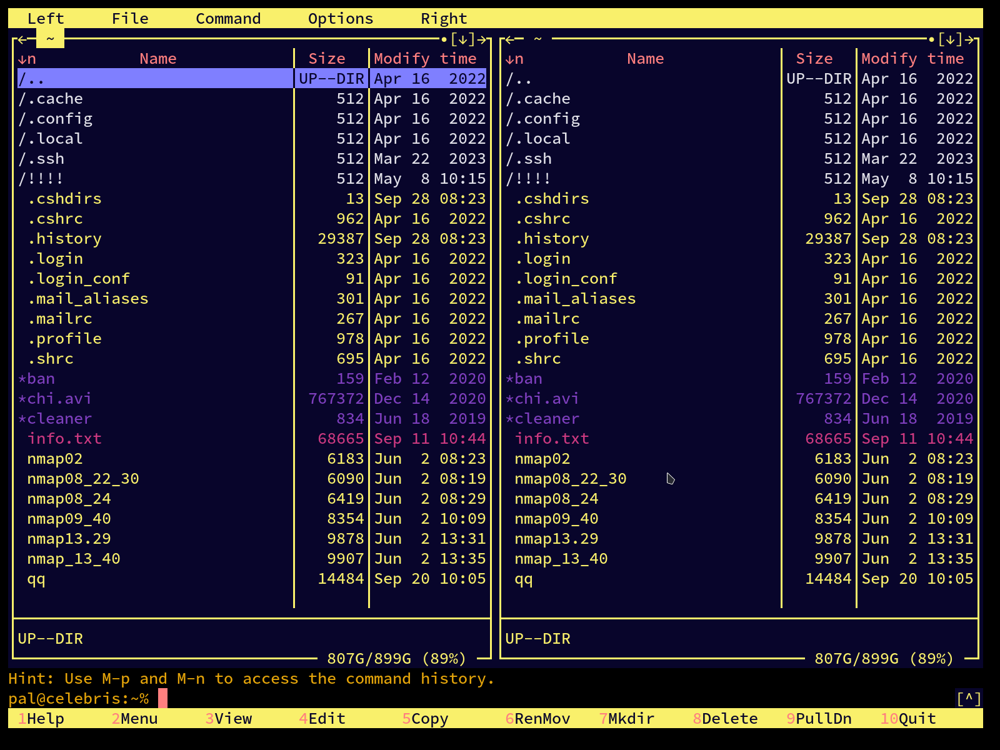Select info.txt in right panel
The width and height of the screenshot is (1000, 750).
[739, 439]
